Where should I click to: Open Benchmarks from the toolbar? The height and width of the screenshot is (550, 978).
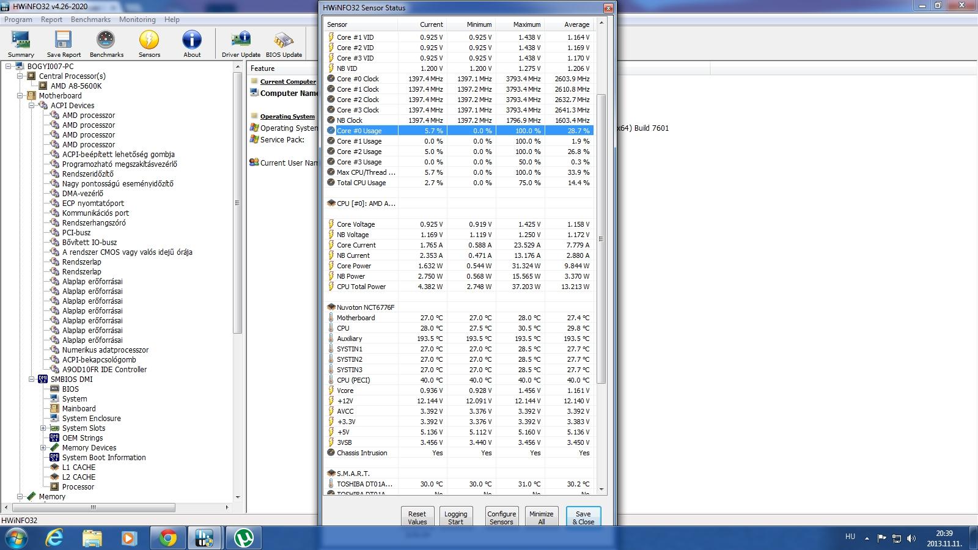pos(106,44)
